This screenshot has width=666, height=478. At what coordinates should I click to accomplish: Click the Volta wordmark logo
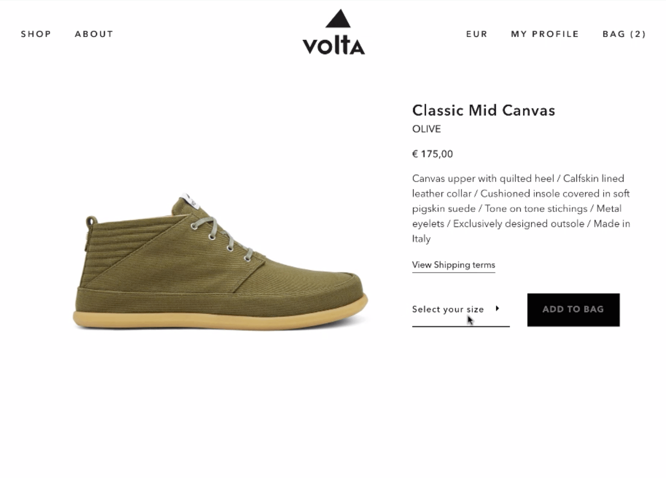pos(333,46)
